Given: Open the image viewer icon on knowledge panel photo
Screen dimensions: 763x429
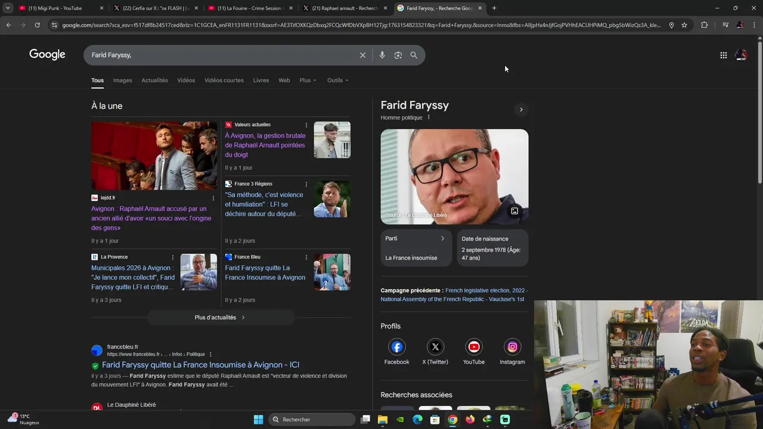Looking at the screenshot, I should click(x=514, y=211).
